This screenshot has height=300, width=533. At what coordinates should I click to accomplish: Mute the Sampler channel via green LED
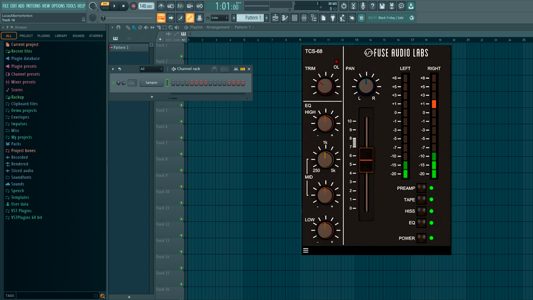[x=114, y=83]
